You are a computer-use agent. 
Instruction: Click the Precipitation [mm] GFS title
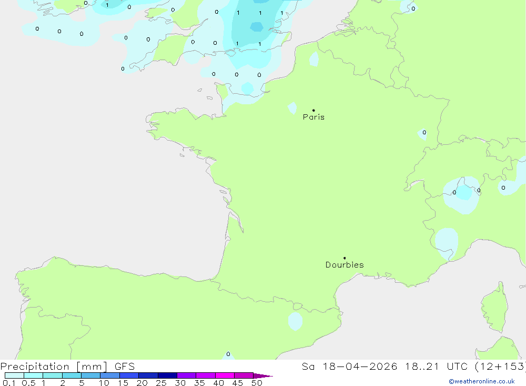pyautogui.click(x=67, y=366)
